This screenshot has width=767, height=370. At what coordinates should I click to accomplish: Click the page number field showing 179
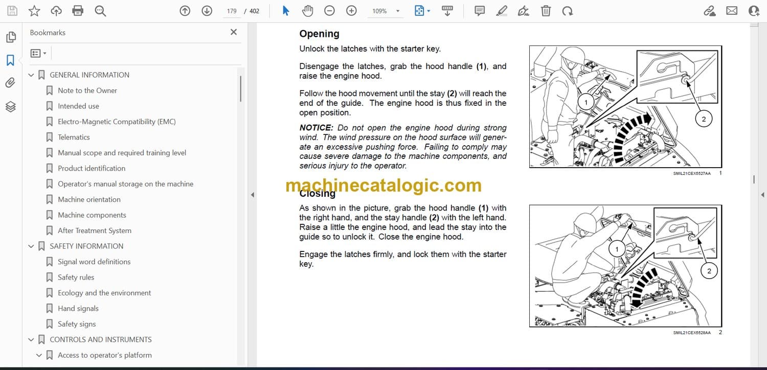[232, 11]
